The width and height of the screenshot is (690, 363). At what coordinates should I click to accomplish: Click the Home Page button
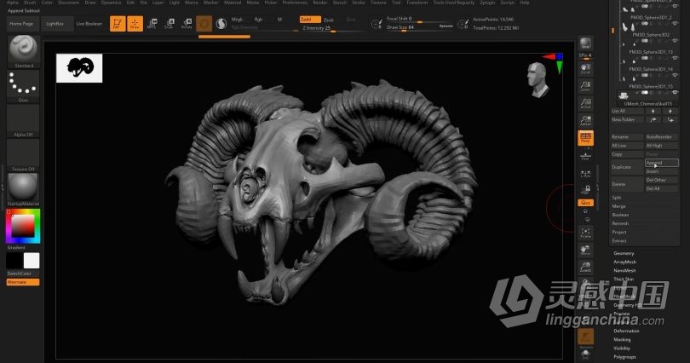point(21,24)
